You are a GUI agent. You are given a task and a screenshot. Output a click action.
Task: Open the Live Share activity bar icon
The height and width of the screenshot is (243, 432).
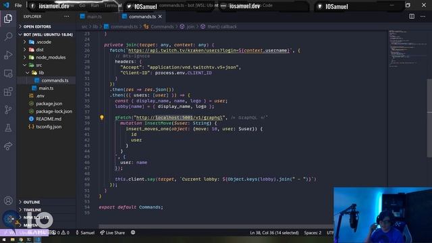point(8,146)
